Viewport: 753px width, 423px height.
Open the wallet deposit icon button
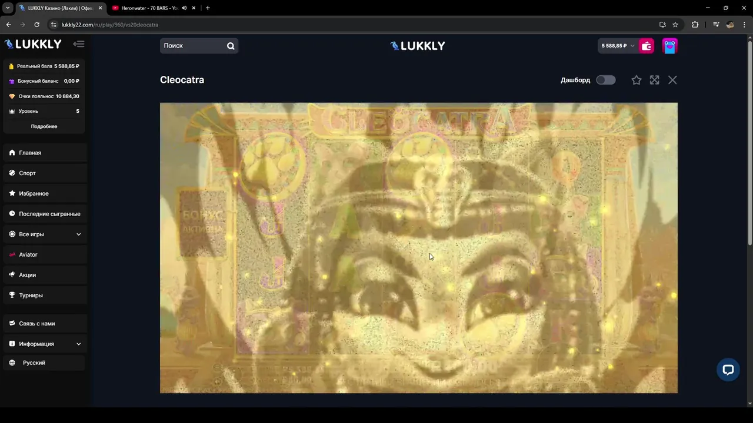647,46
